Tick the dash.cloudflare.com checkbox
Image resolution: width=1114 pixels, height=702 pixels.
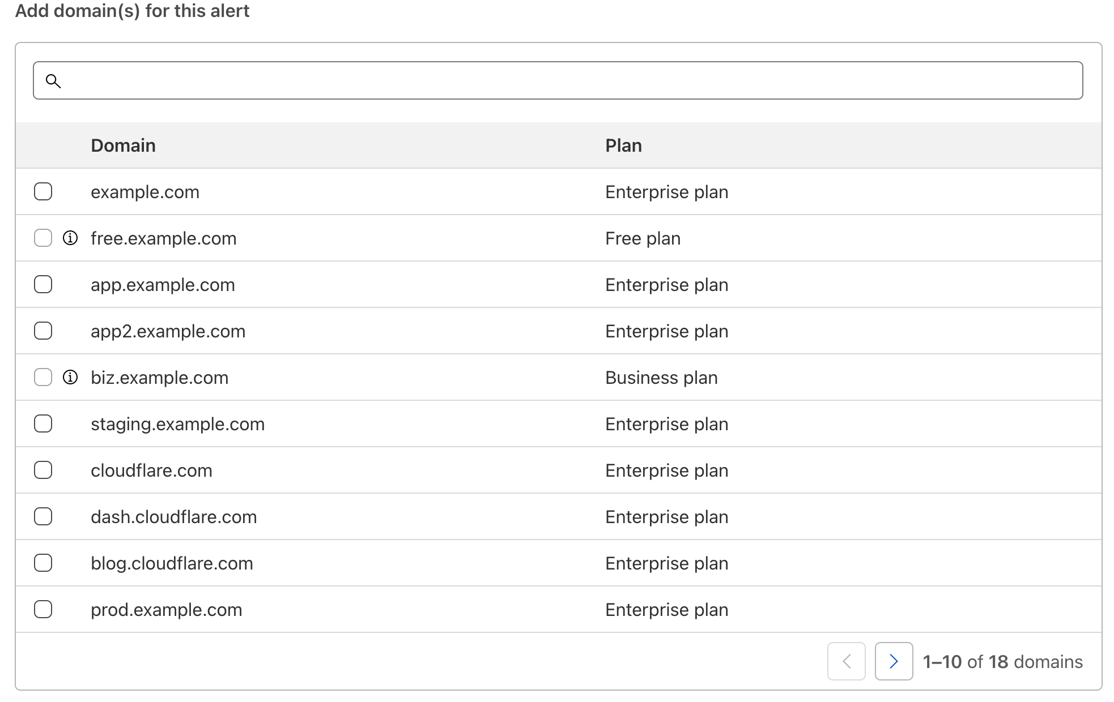43,516
